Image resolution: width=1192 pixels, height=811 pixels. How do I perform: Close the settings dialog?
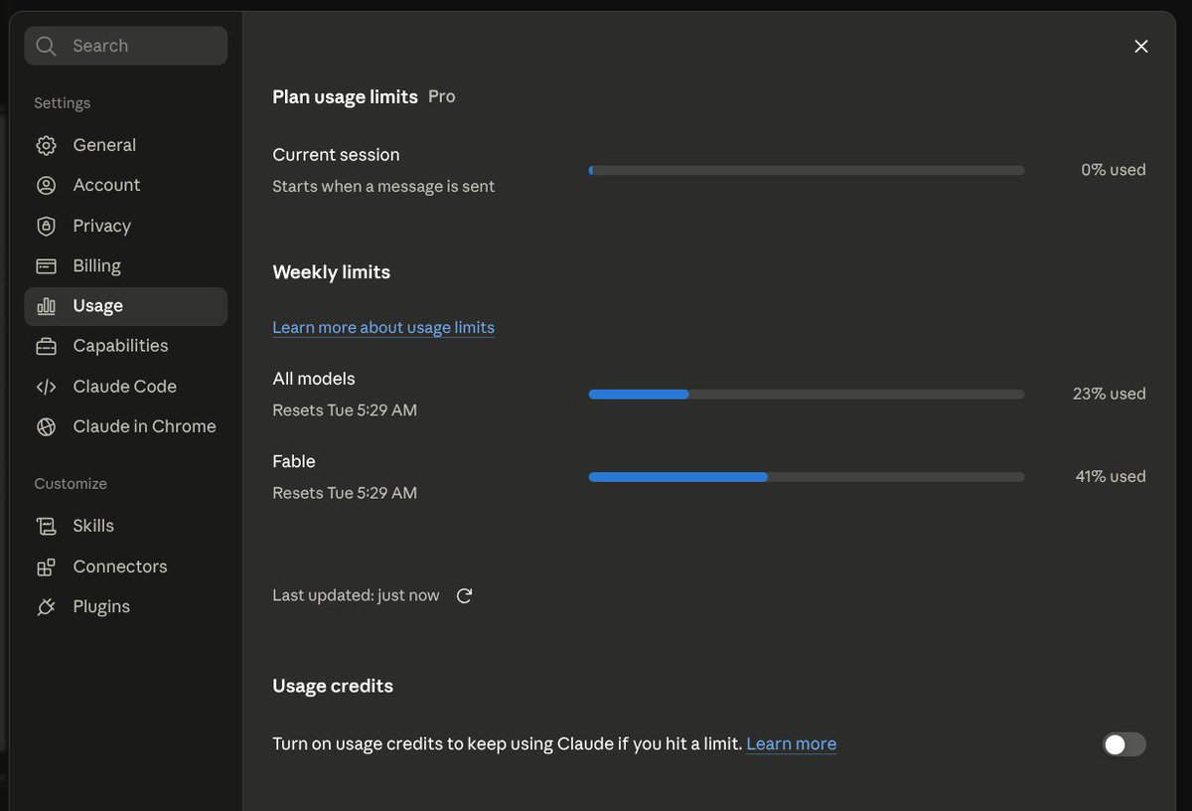pyautogui.click(x=1141, y=46)
